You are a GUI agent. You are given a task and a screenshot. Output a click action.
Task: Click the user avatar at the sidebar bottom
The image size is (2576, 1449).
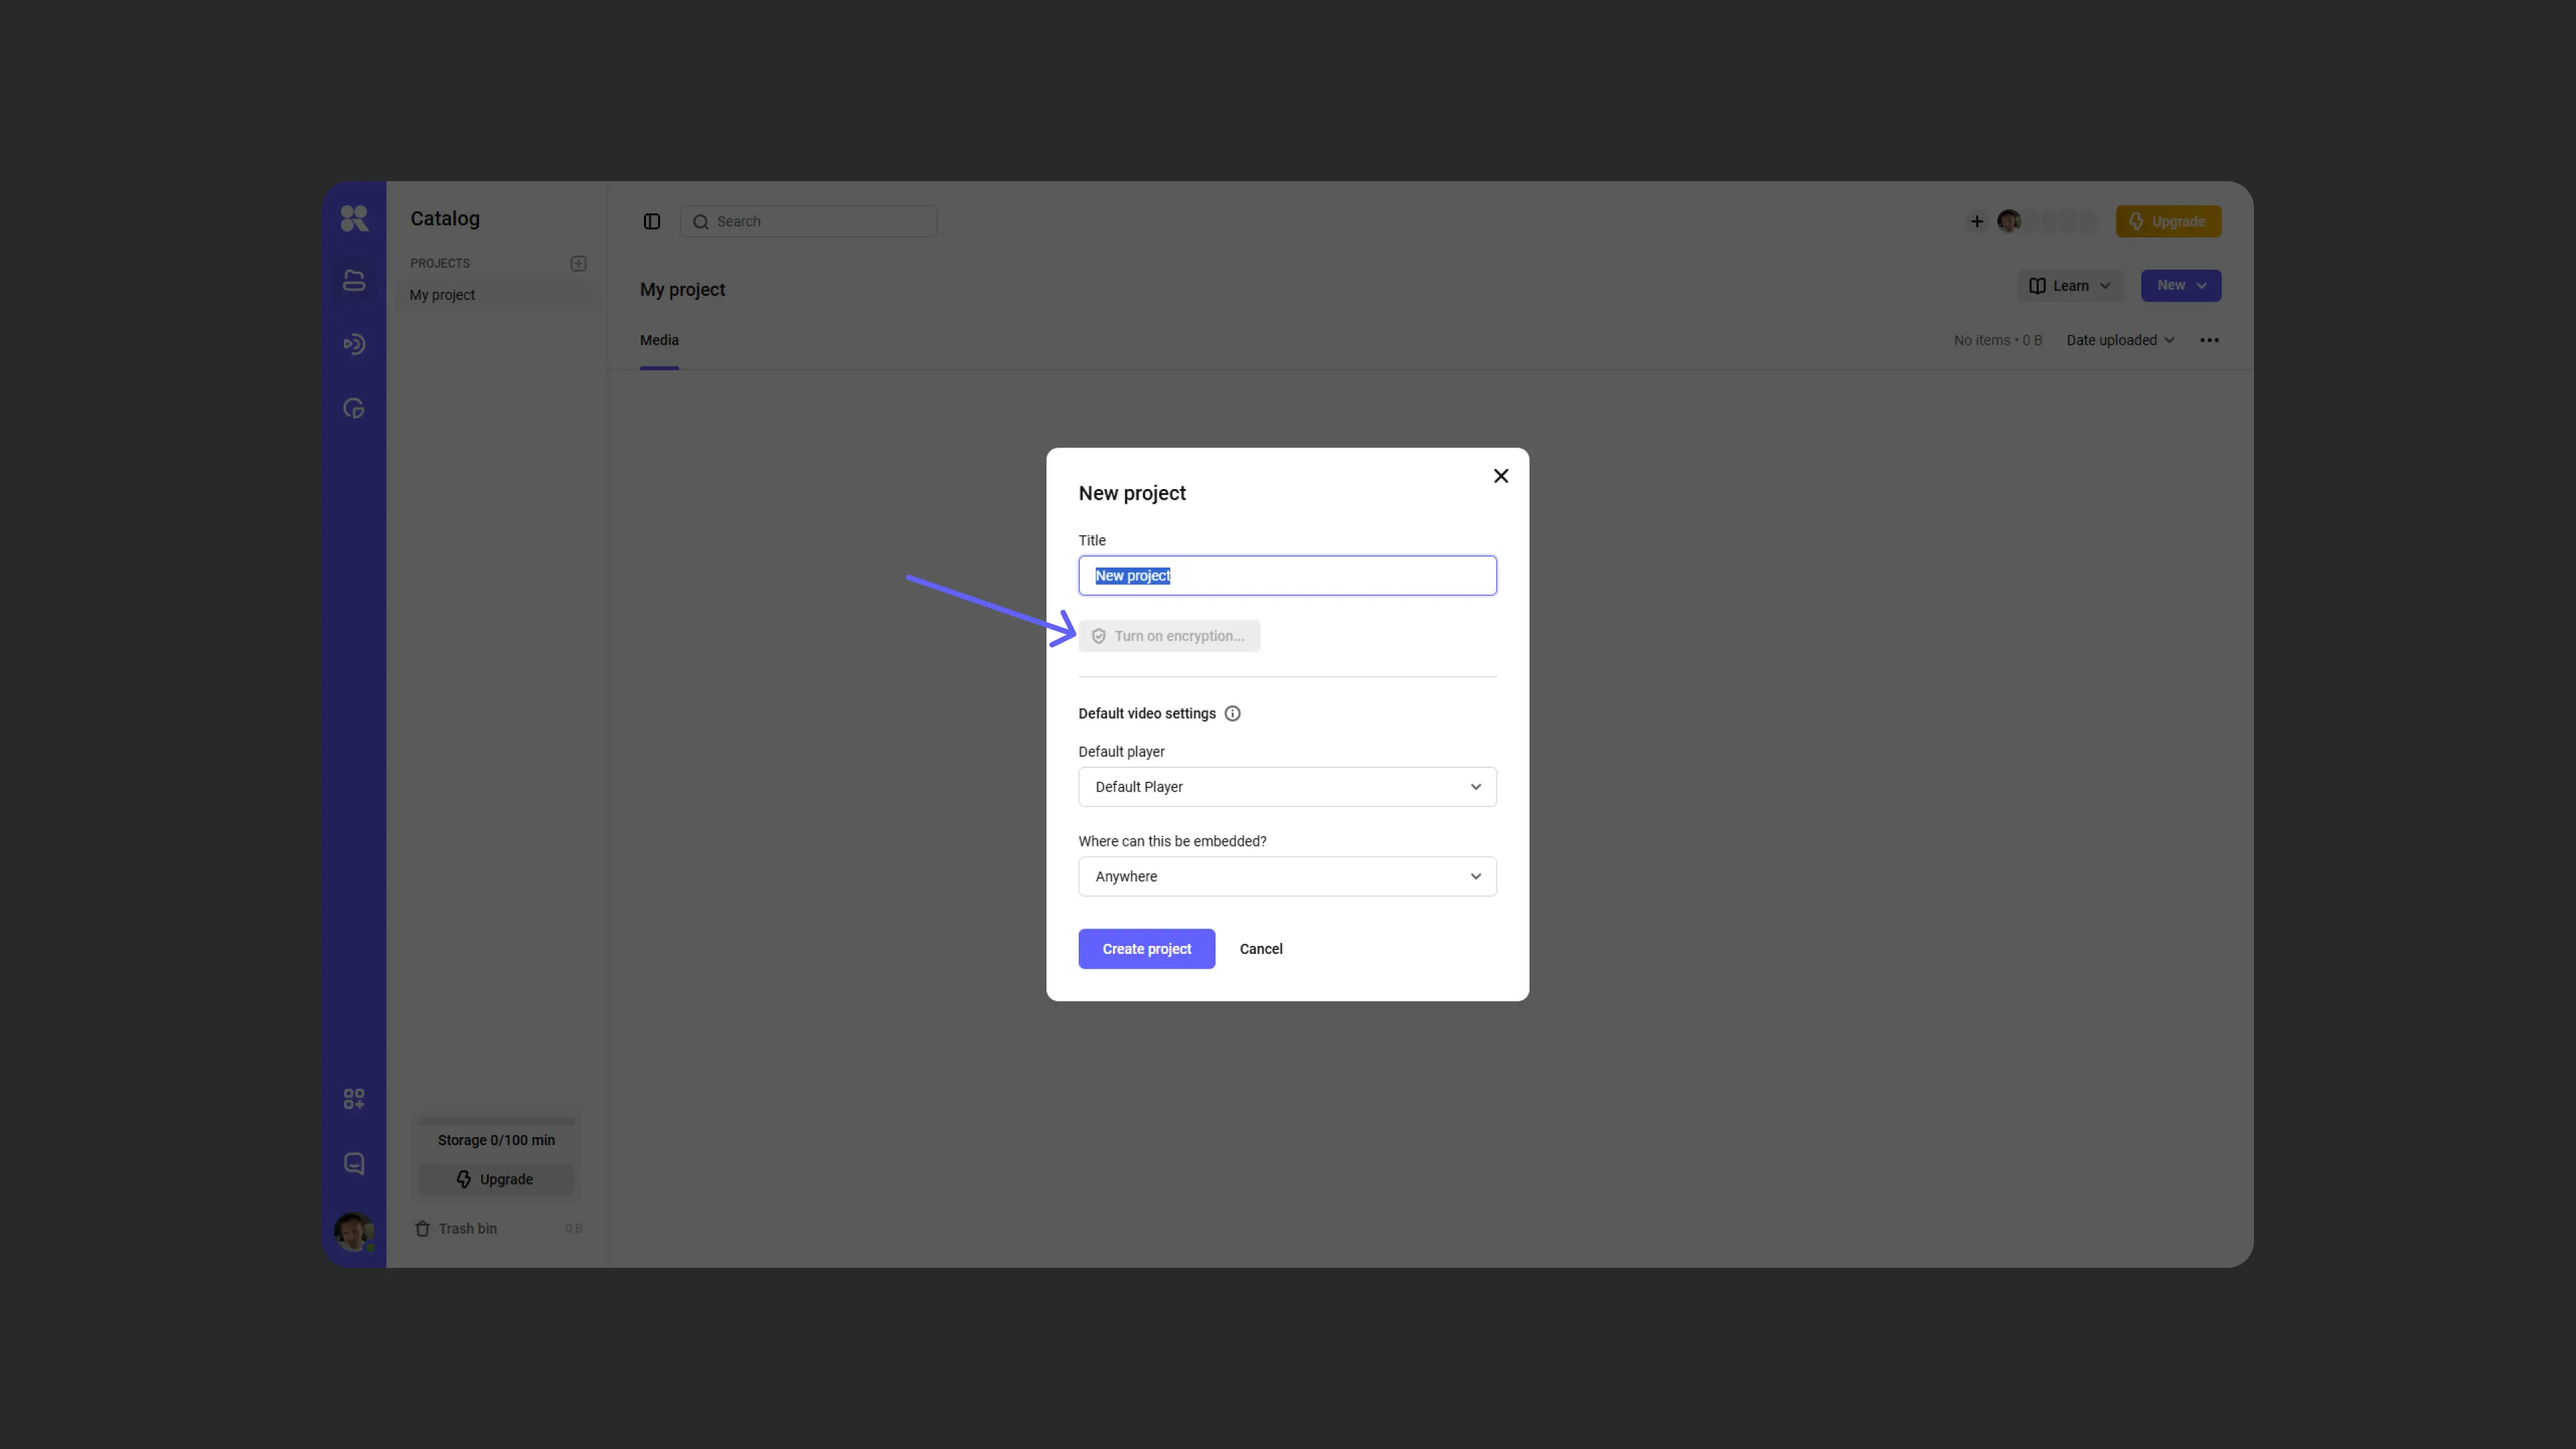(354, 1232)
